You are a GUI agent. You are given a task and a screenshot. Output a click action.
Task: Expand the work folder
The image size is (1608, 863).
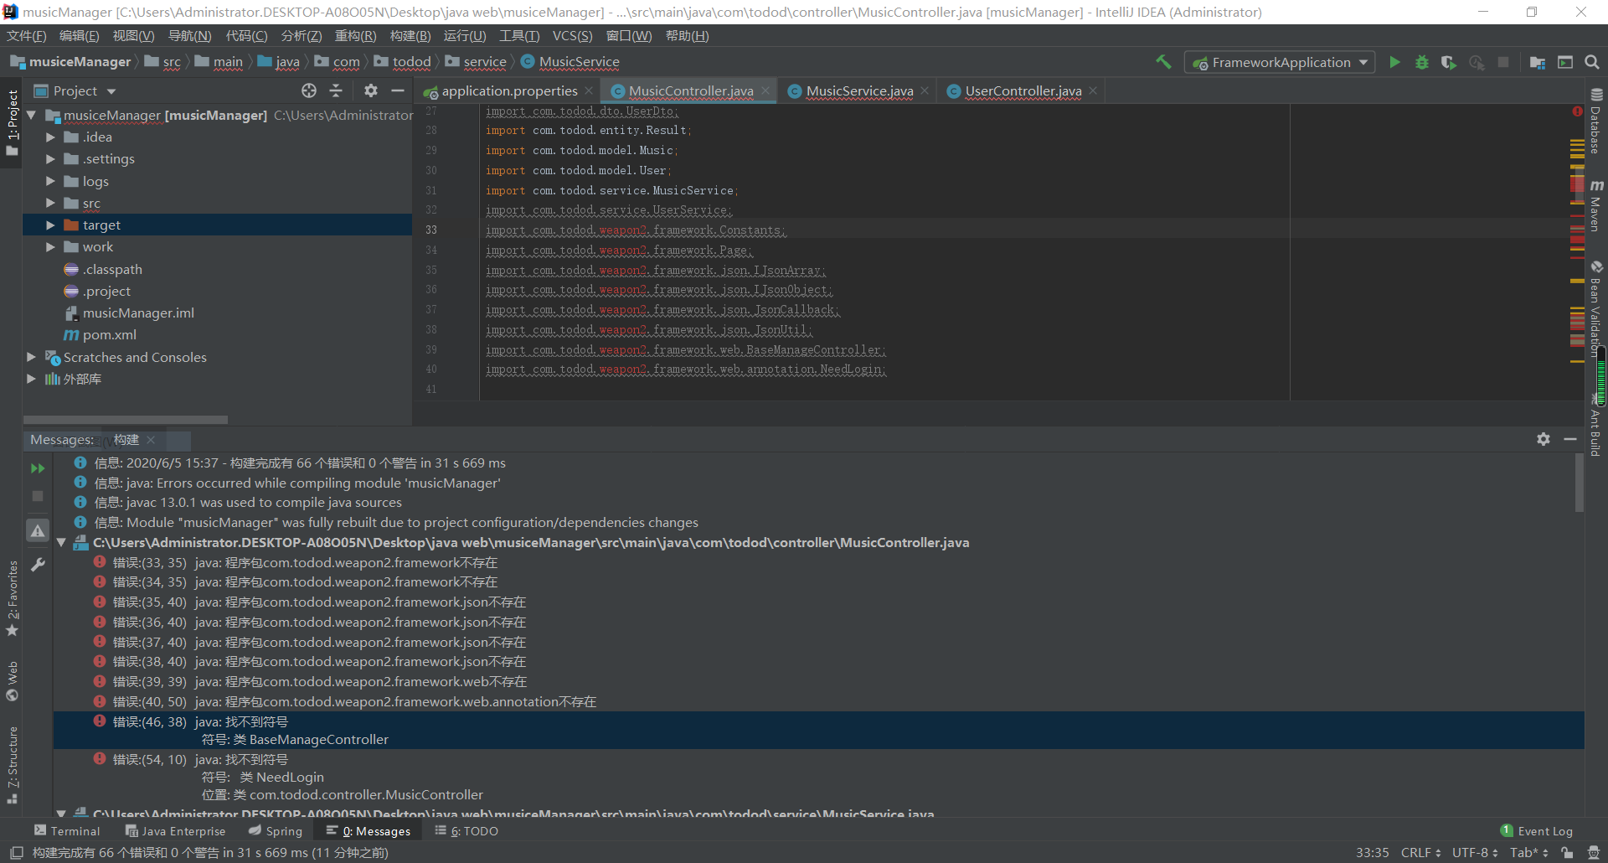[50, 246]
